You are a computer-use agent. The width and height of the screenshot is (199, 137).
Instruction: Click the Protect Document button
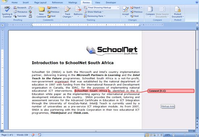(x=178, y=12)
